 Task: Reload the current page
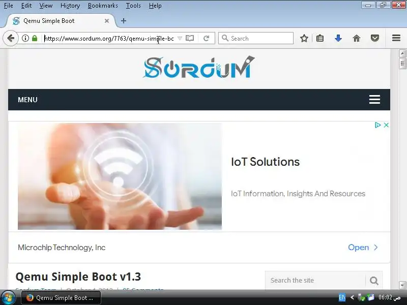[x=207, y=39]
